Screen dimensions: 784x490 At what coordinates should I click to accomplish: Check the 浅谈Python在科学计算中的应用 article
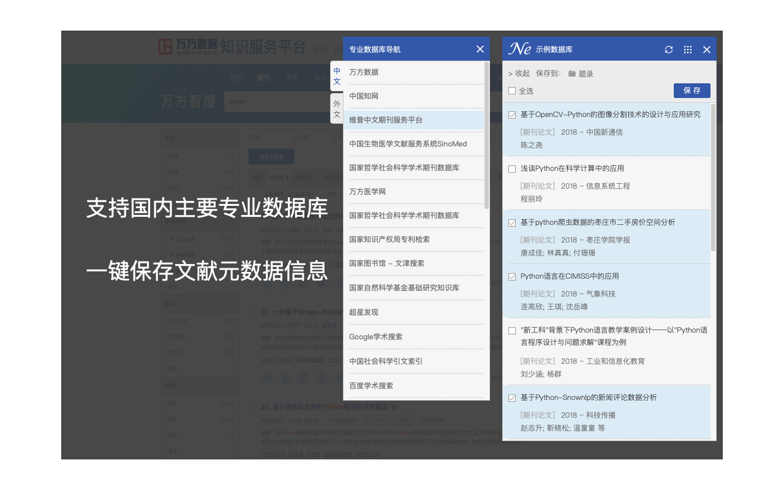tap(512, 168)
